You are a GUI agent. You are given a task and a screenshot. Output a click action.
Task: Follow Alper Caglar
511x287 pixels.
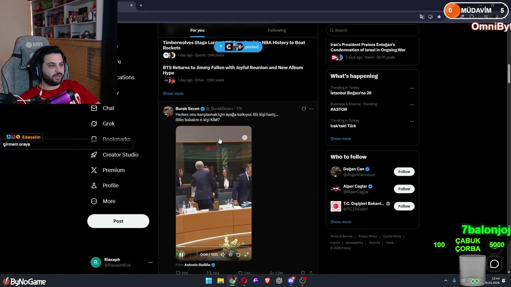(x=404, y=189)
